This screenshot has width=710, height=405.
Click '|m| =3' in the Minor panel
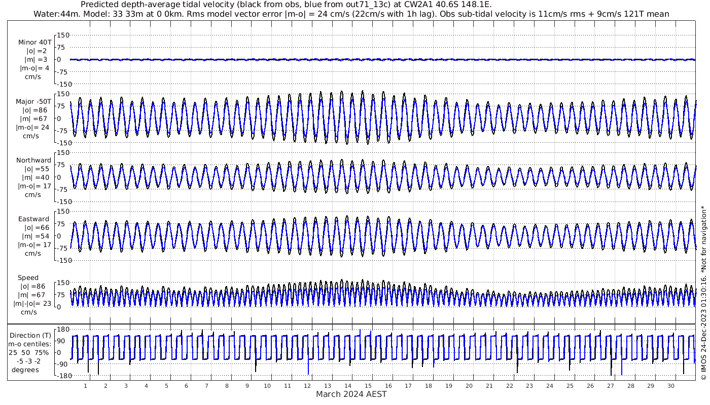(35, 59)
